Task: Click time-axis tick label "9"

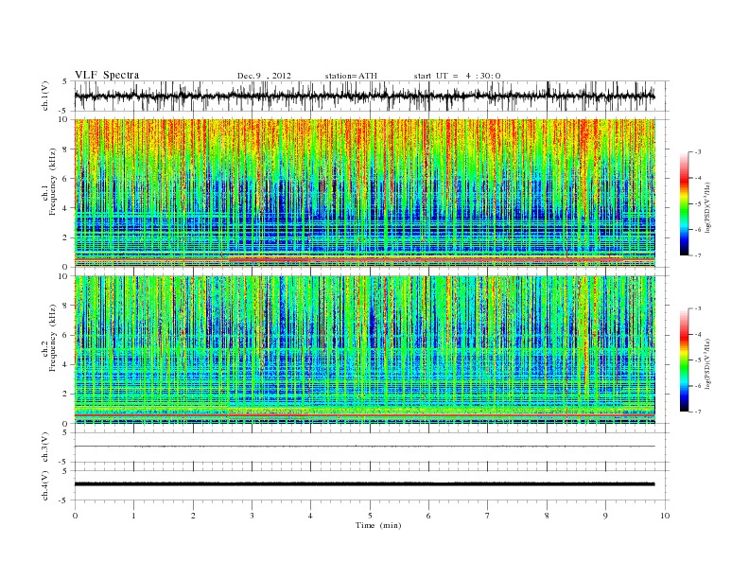Action: coord(605,516)
